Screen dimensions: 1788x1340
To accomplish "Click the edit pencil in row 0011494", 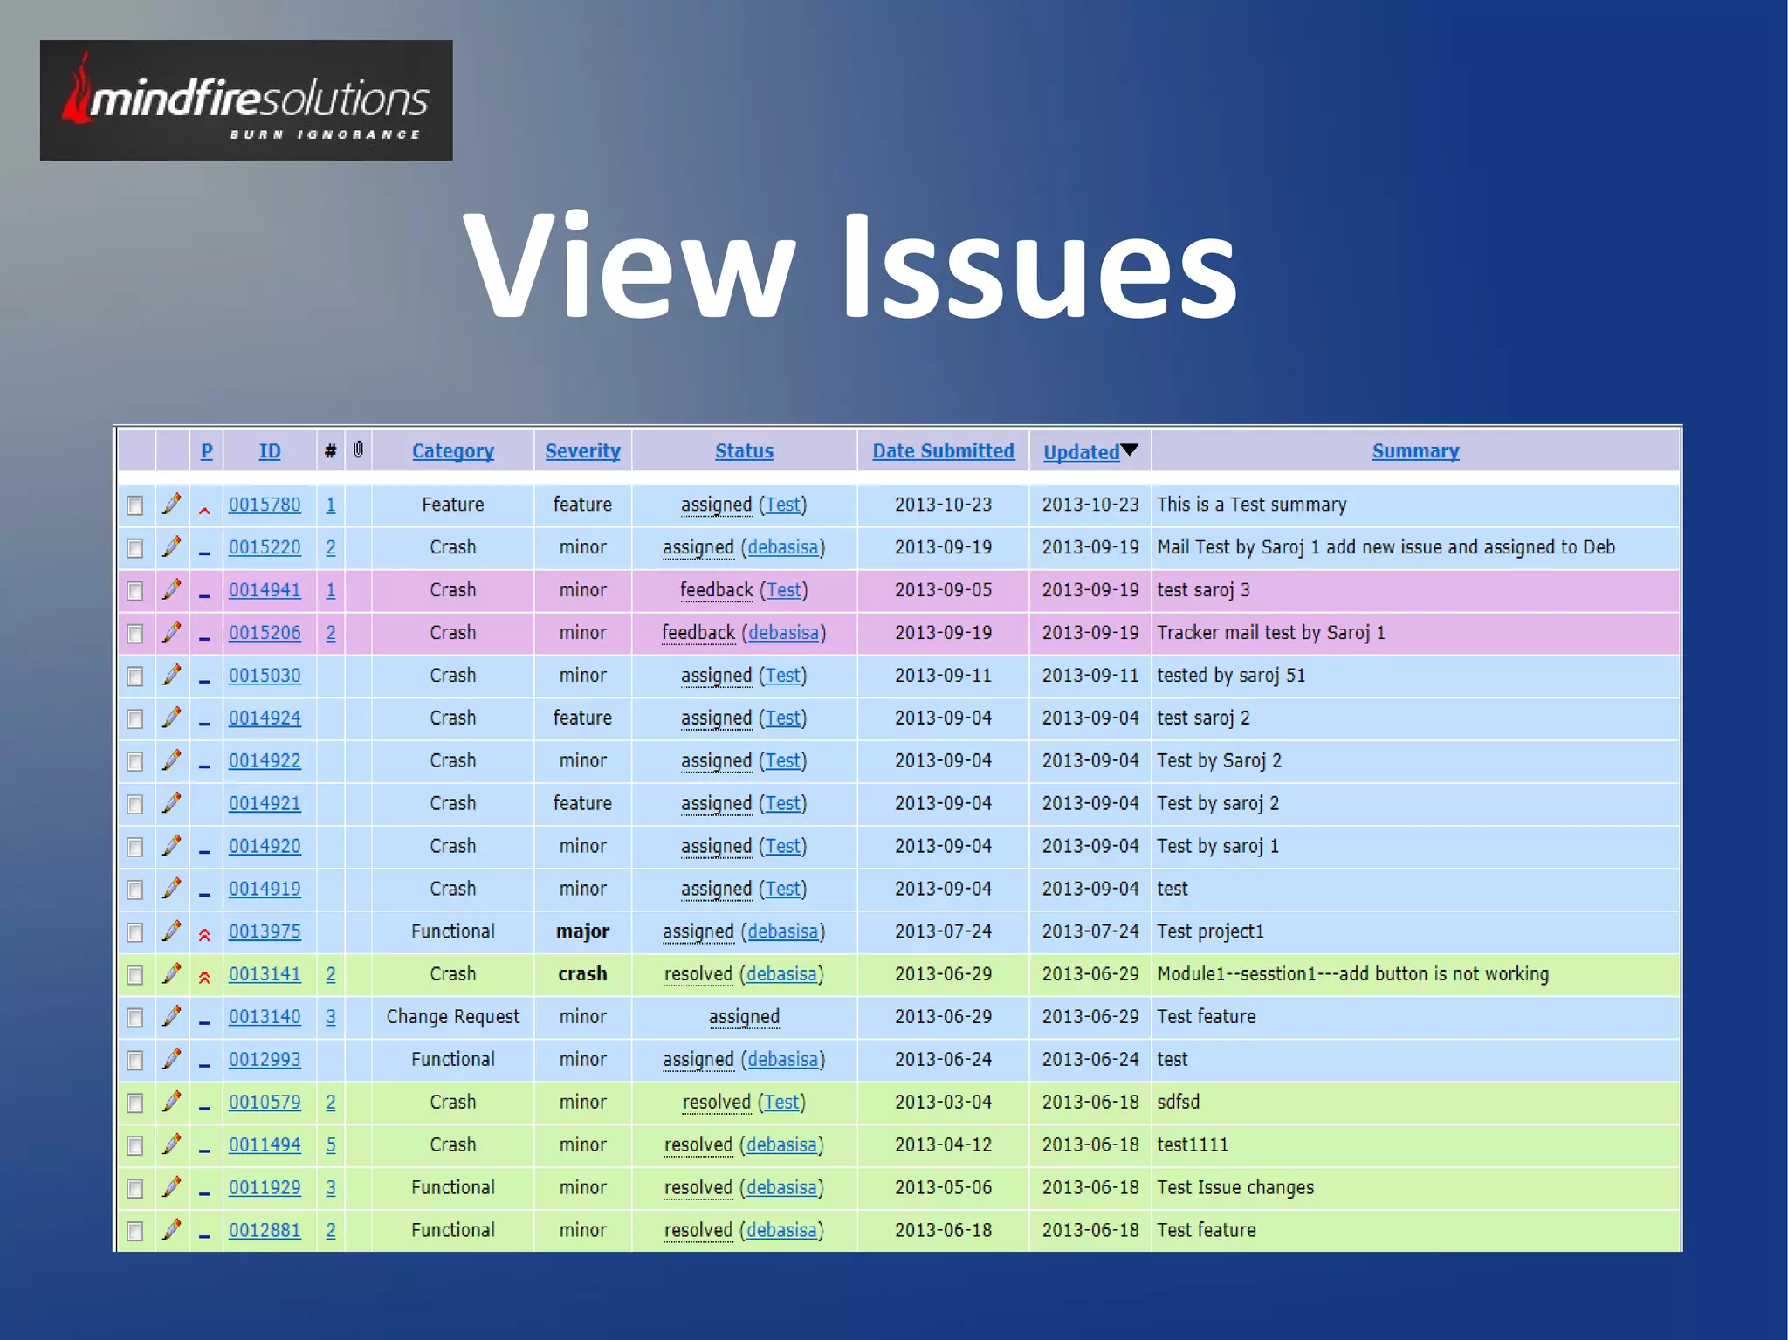I will pos(172,1145).
